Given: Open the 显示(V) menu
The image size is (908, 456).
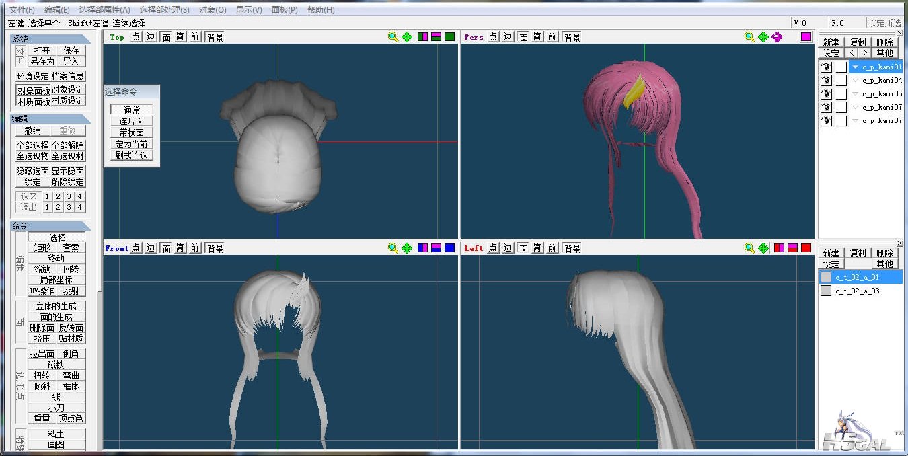Looking at the screenshot, I should [249, 10].
